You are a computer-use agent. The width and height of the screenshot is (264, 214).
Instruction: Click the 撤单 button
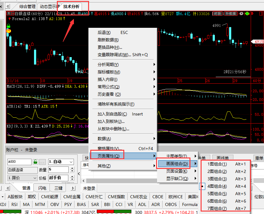pyautogui.click(x=259, y=158)
